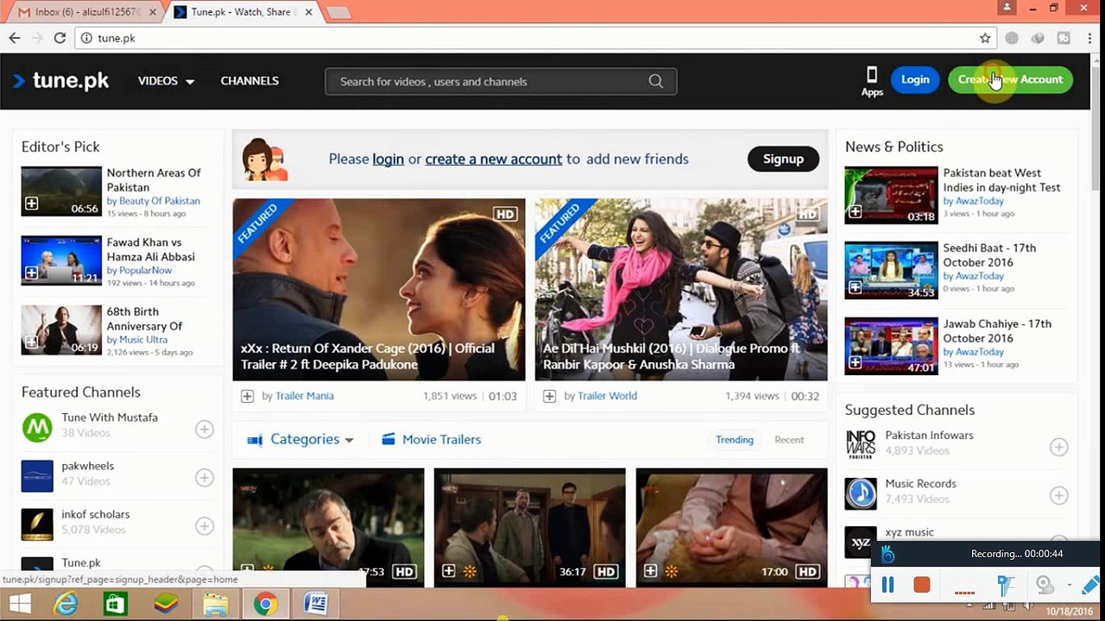The width and height of the screenshot is (1105, 621).
Task: Play the 36:17 HD trending video
Action: pyautogui.click(x=529, y=528)
